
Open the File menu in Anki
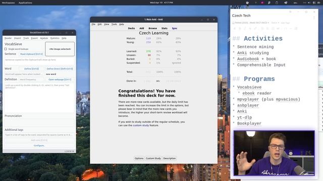click(93, 24)
